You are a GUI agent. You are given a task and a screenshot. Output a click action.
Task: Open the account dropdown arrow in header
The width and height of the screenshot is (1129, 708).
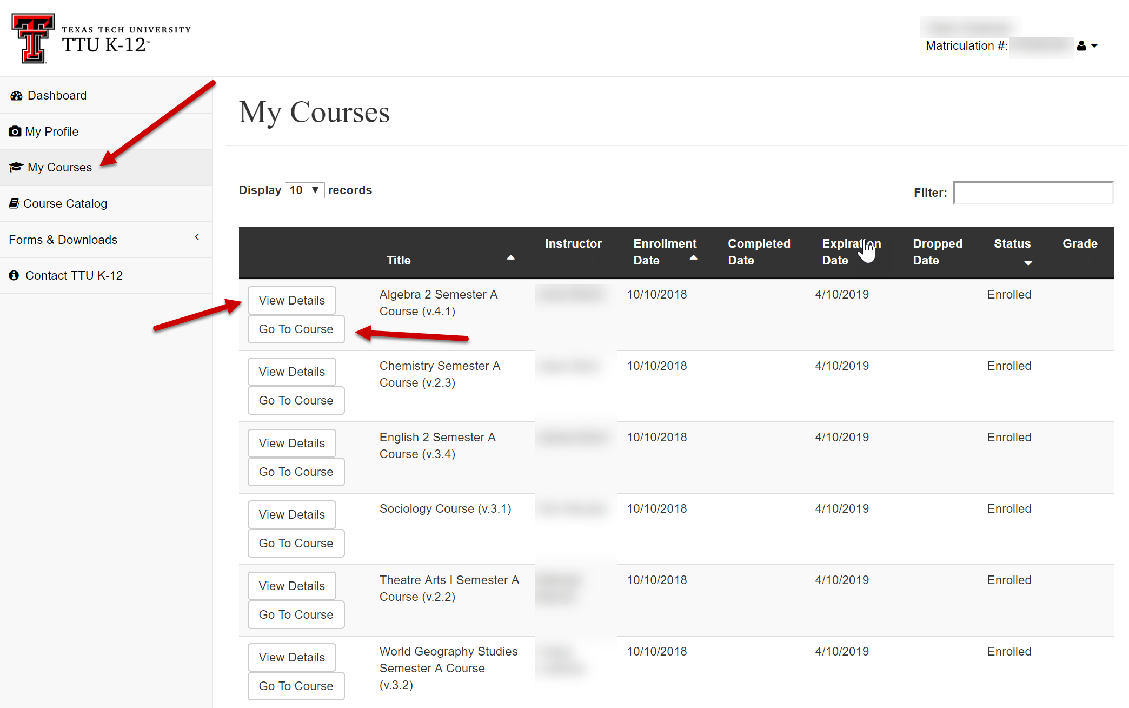point(1093,45)
